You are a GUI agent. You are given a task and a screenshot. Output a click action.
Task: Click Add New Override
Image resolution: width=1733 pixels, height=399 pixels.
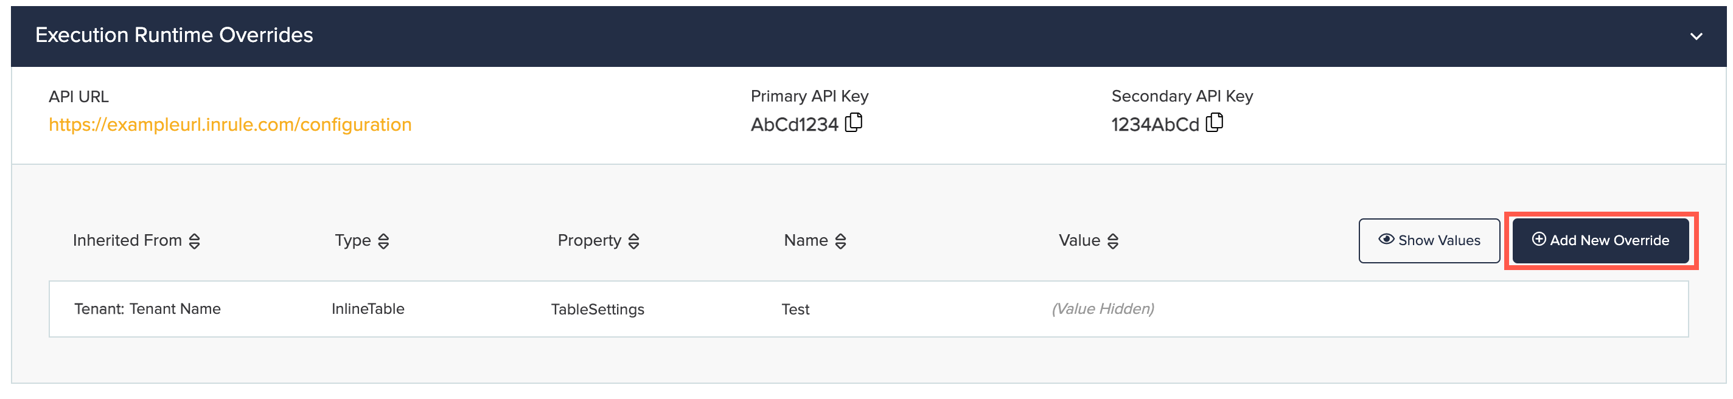[1600, 240]
